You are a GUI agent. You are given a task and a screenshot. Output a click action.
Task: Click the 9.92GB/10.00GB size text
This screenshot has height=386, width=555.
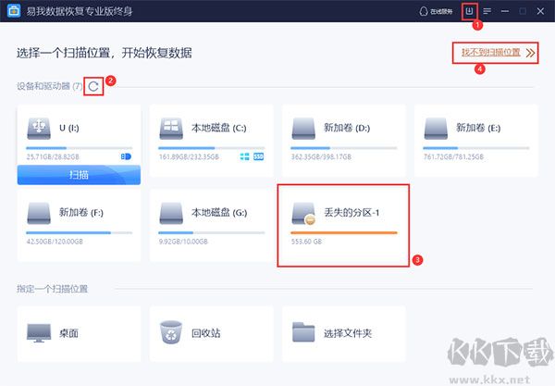coord(183,242)
